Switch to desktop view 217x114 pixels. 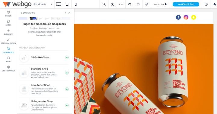(x=59, y=4)
